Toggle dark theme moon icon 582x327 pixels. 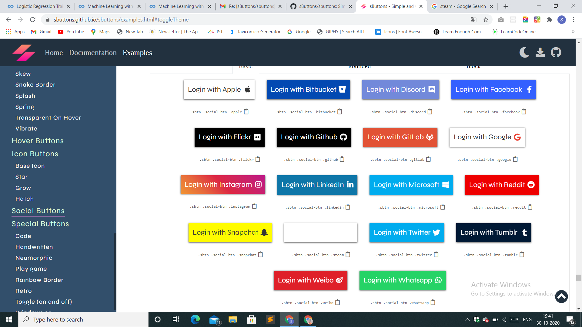(x=524, y=52)
